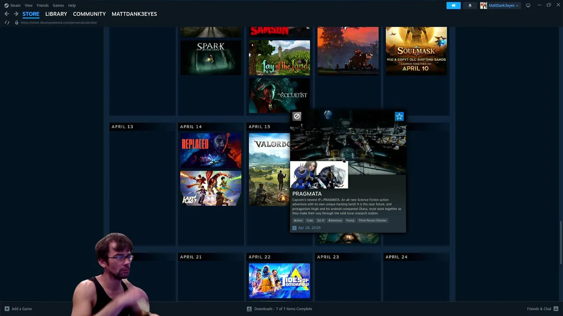
Task: Open the Help menu
Action: tap(72, 5)
